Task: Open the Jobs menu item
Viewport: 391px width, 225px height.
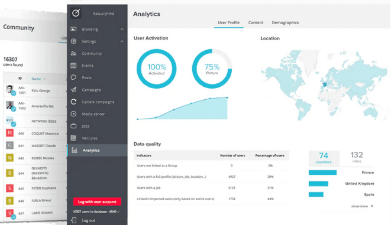Action: coord(86,126)
